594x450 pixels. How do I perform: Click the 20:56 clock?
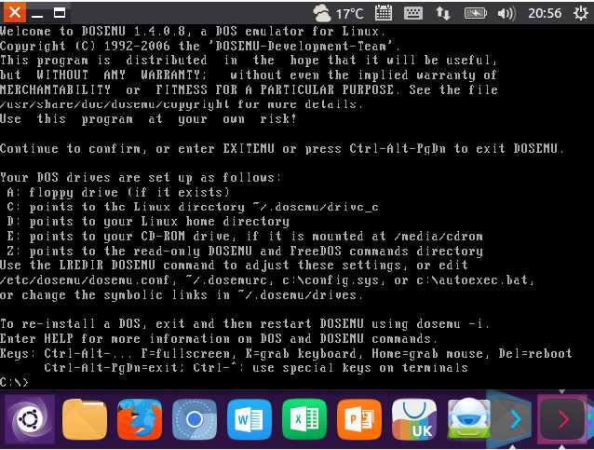545,14
